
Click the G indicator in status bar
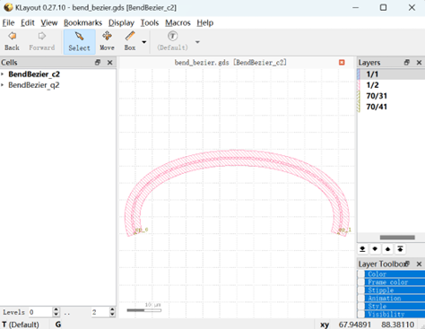pos(58,325)
